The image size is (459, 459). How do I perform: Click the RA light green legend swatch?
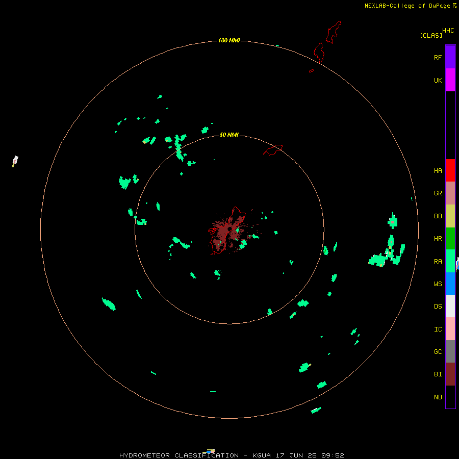pos(450,261)
